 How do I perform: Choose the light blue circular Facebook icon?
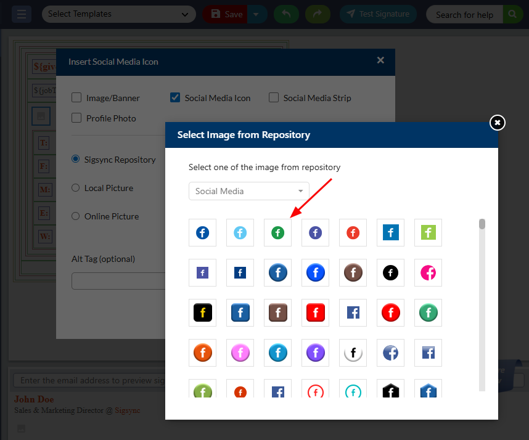click(x=240, y=233)
